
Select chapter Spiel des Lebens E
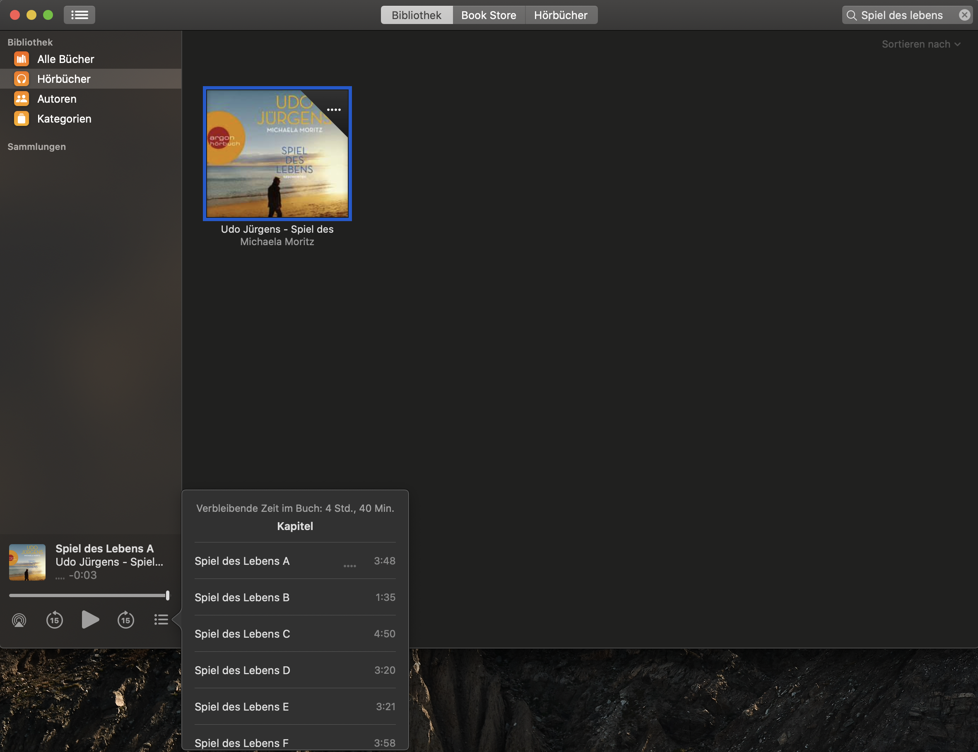tap(242, 707)
